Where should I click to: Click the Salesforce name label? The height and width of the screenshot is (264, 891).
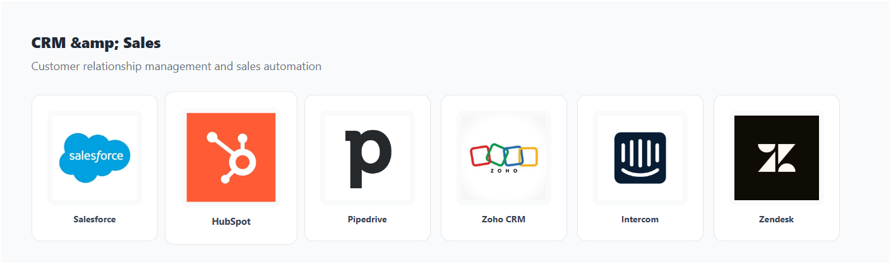[95, 219]
